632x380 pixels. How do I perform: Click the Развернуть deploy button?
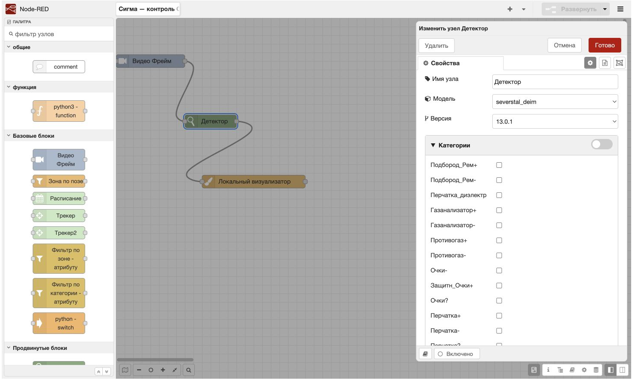click(571, 9)
